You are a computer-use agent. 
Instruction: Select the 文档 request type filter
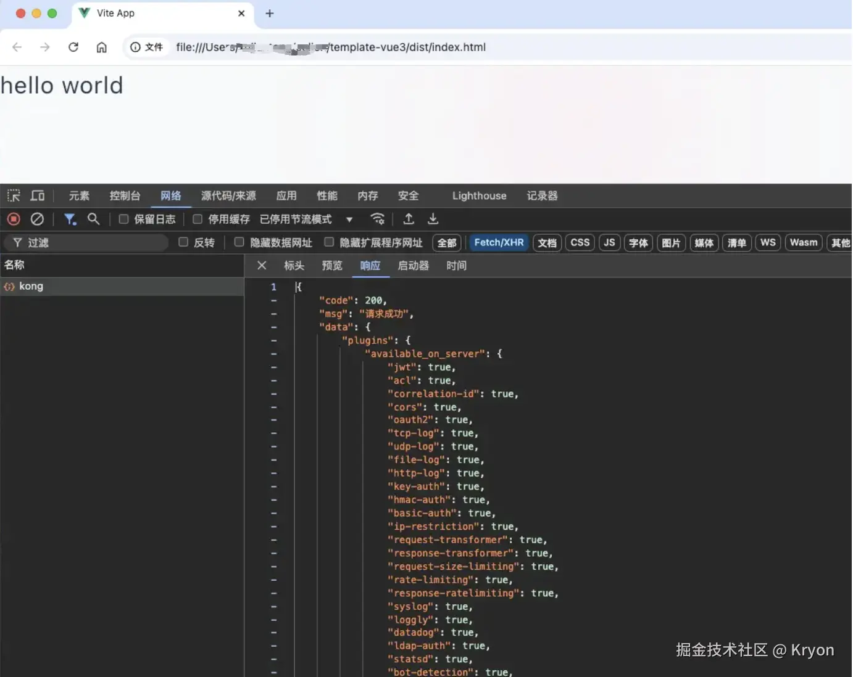(547, 242)
